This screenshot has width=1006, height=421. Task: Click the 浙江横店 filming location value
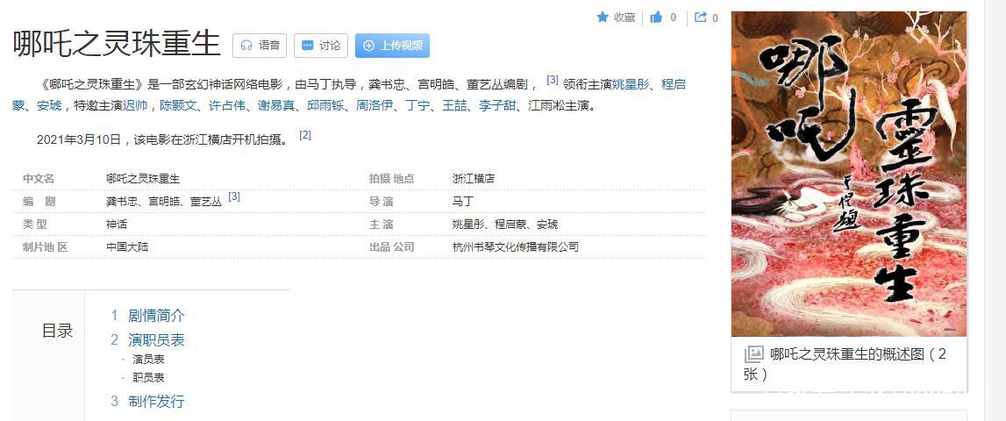click(474, 179)
